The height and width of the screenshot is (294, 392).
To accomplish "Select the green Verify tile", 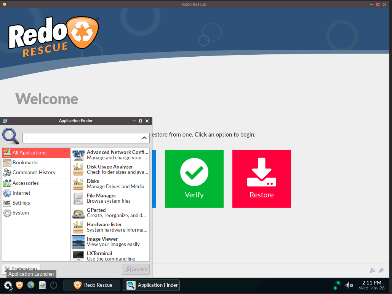I will pyautogui.click(x=194, y=179).
